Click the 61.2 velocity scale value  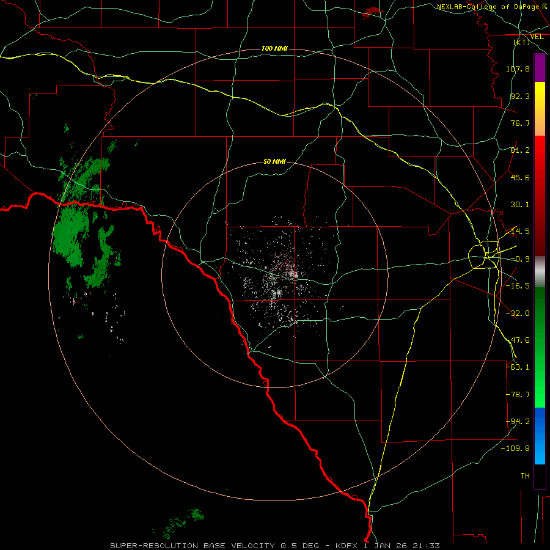[520, 150]
